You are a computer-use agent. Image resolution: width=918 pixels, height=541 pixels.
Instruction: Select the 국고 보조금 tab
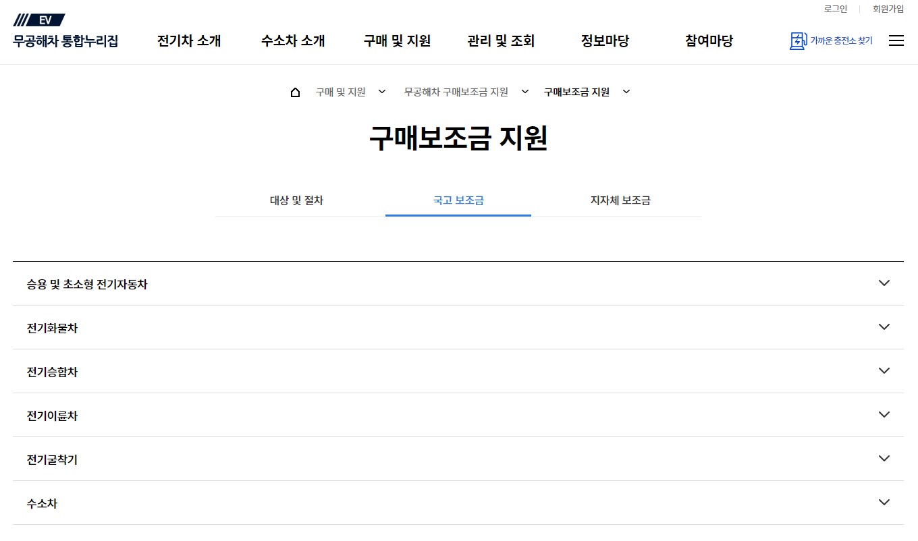[x=458, y=200]
